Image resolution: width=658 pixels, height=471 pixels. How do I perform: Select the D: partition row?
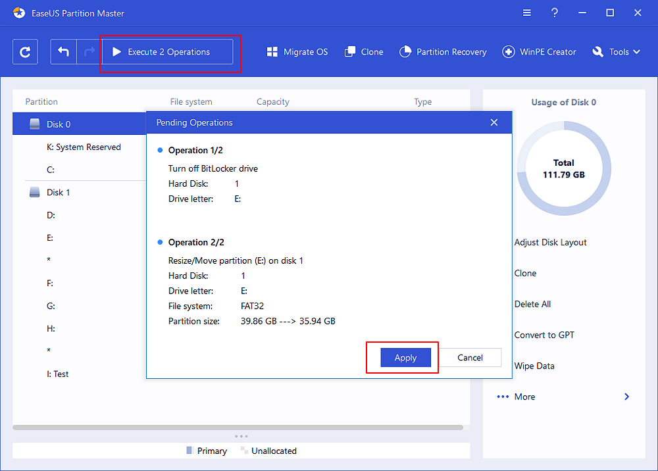tap(51, 215)
